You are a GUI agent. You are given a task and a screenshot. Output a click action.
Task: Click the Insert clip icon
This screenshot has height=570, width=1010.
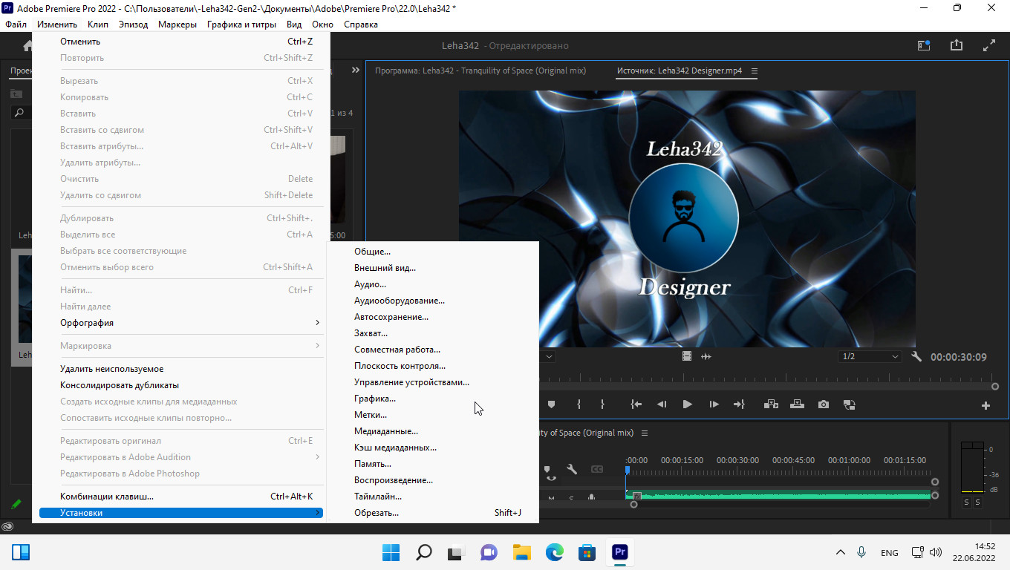click(771, 404)
